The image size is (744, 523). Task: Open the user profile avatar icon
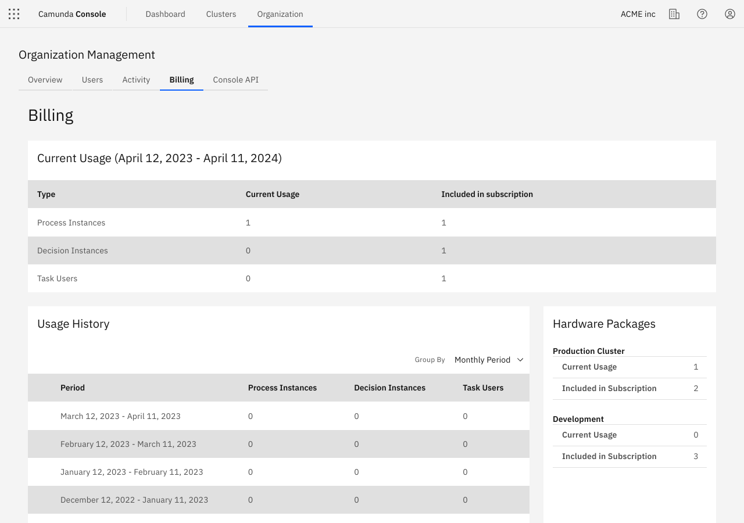(x=730, y=14)
